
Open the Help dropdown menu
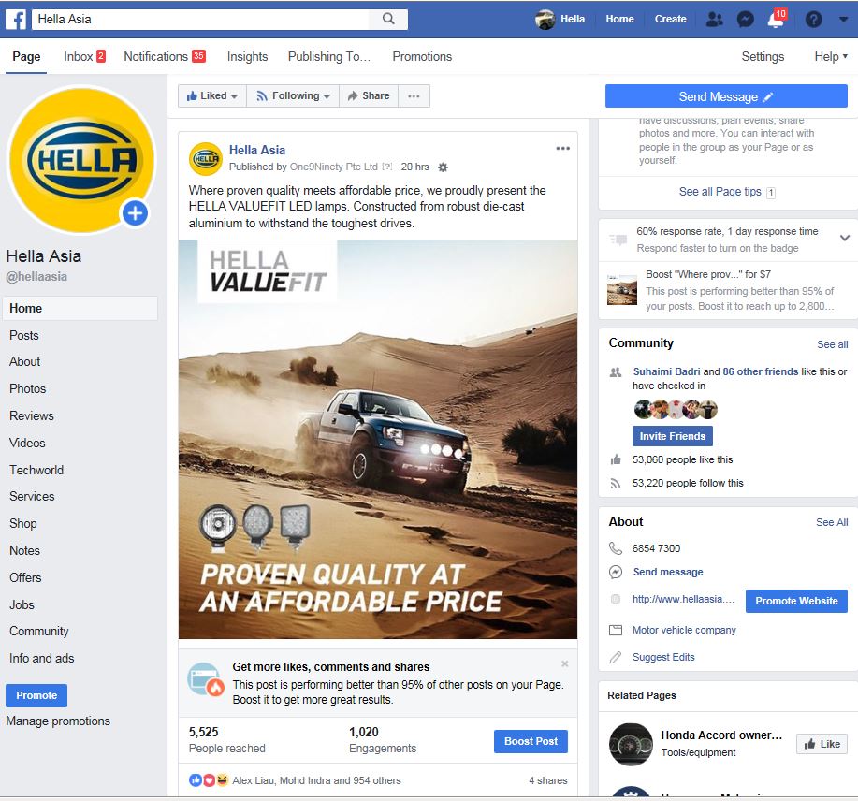coord(831,56)
